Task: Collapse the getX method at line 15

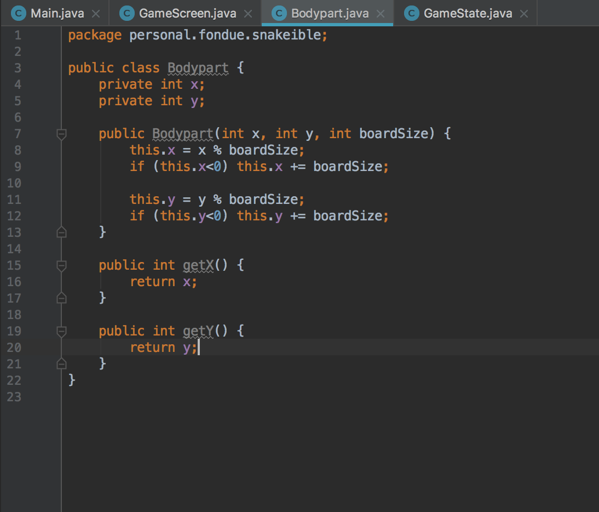Action: pos(61,265)
